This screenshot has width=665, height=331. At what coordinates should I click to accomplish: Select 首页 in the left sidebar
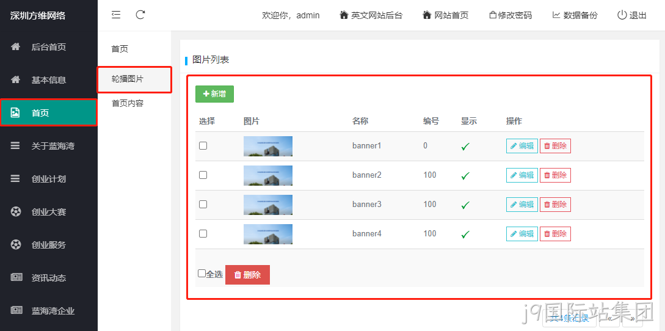point(49,113)
